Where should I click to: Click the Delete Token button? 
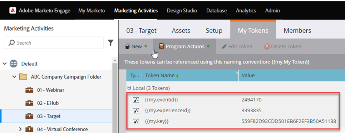282,46
